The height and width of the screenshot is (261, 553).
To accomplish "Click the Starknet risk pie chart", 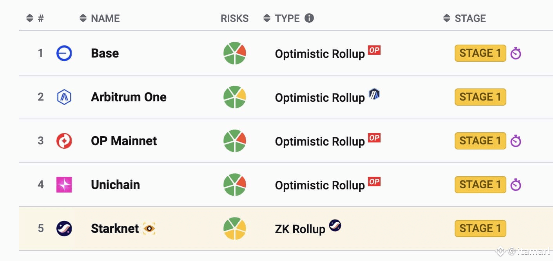I will tap(235, 229).
